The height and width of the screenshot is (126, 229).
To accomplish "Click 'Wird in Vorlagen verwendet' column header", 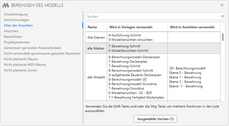I will tap(131, 27).
